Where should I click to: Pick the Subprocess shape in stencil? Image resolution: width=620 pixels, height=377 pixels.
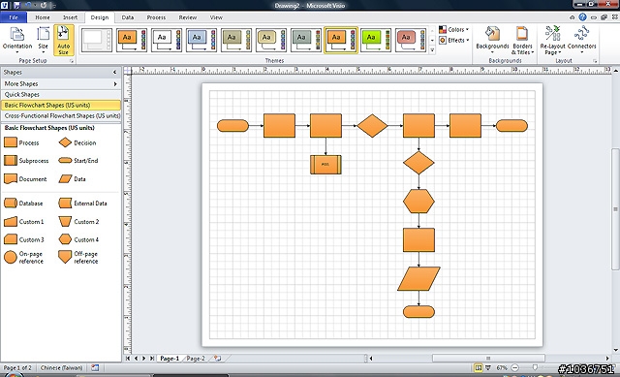coord(26,161)
